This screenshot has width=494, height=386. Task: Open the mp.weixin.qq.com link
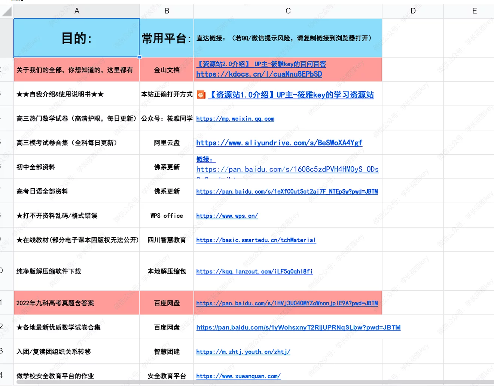235,119
